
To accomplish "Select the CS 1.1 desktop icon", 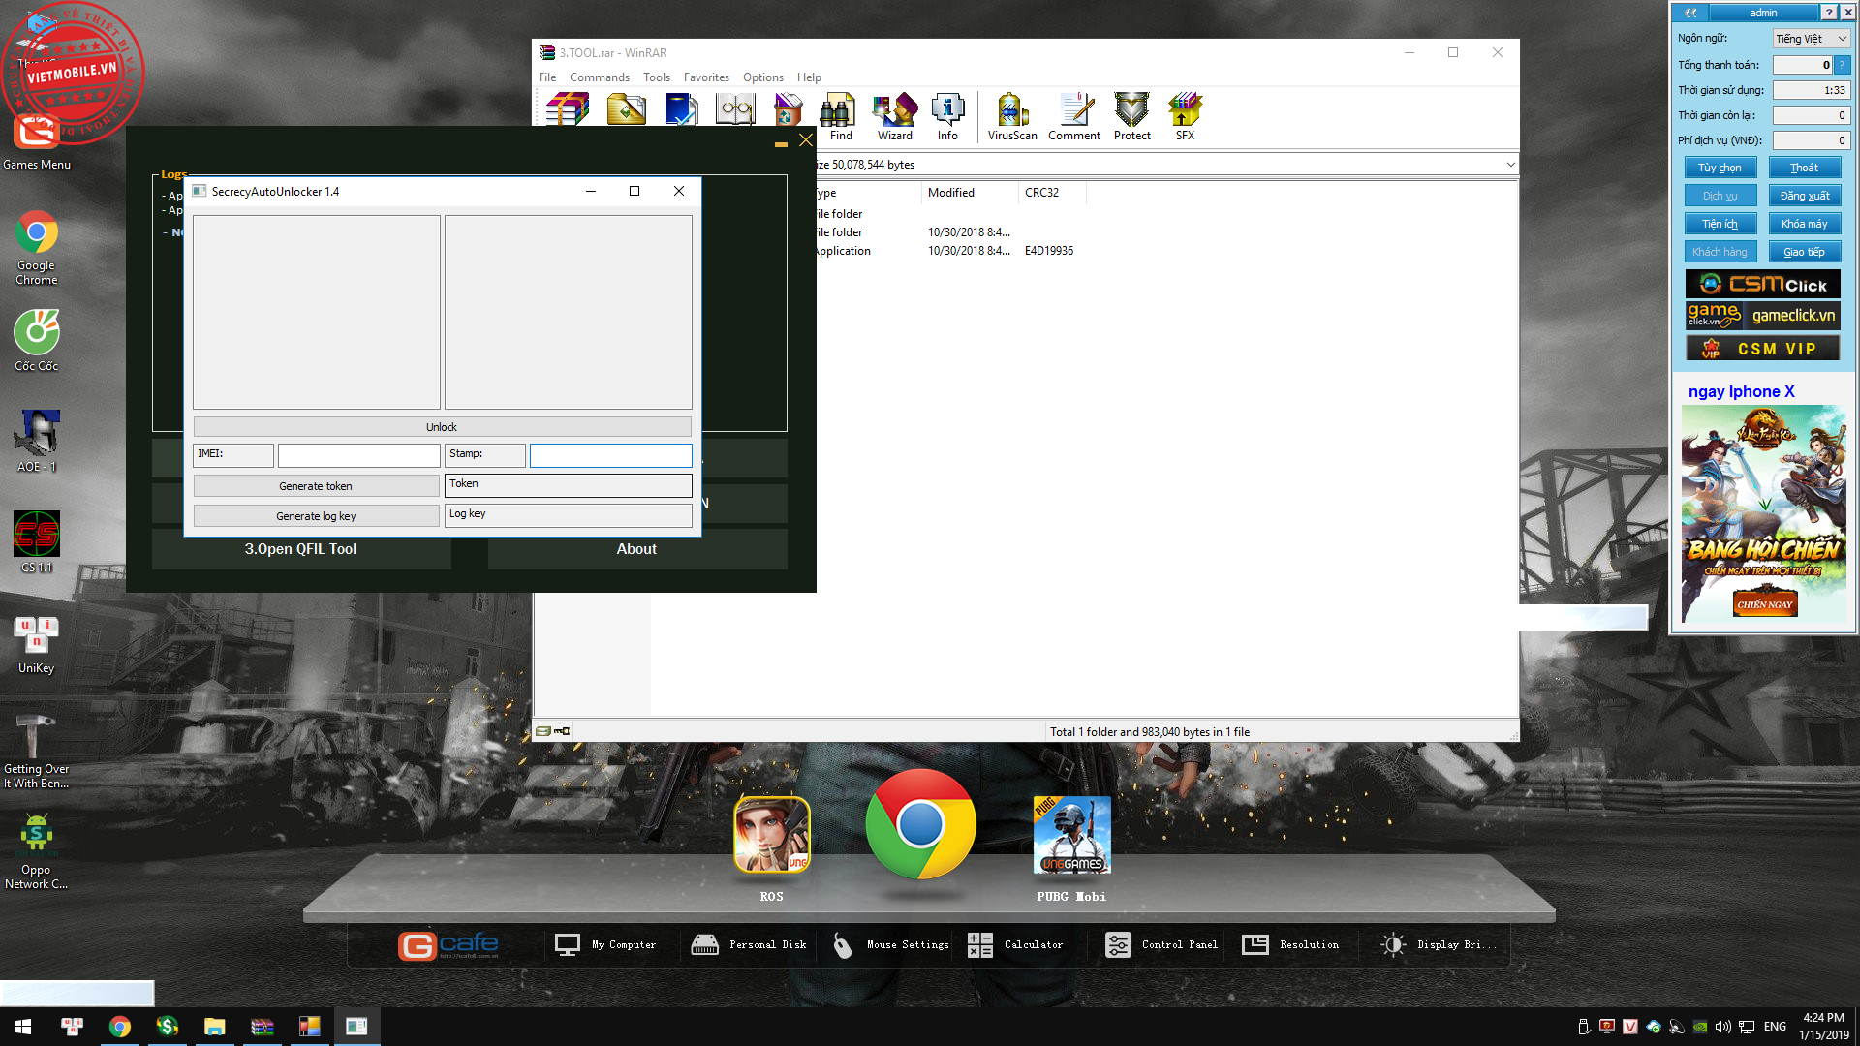I will [37, 542].
